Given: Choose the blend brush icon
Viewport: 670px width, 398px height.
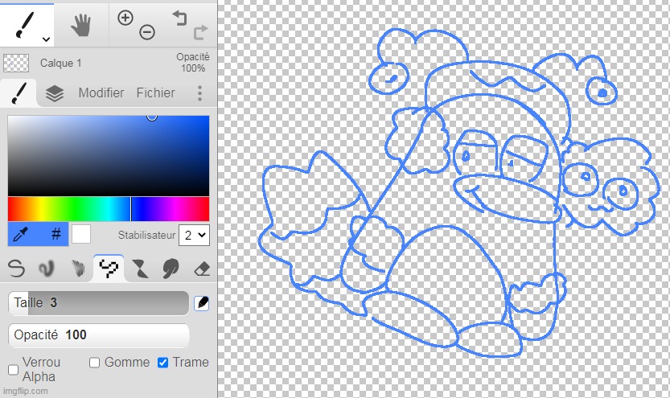Looking at the screenshot, I should coord(47,269).
